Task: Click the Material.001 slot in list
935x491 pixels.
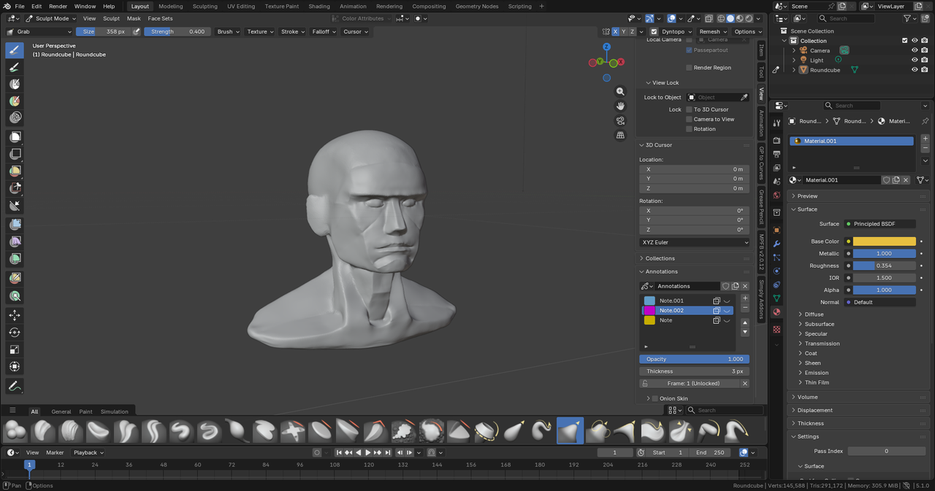Action: [x=852, y=141]
